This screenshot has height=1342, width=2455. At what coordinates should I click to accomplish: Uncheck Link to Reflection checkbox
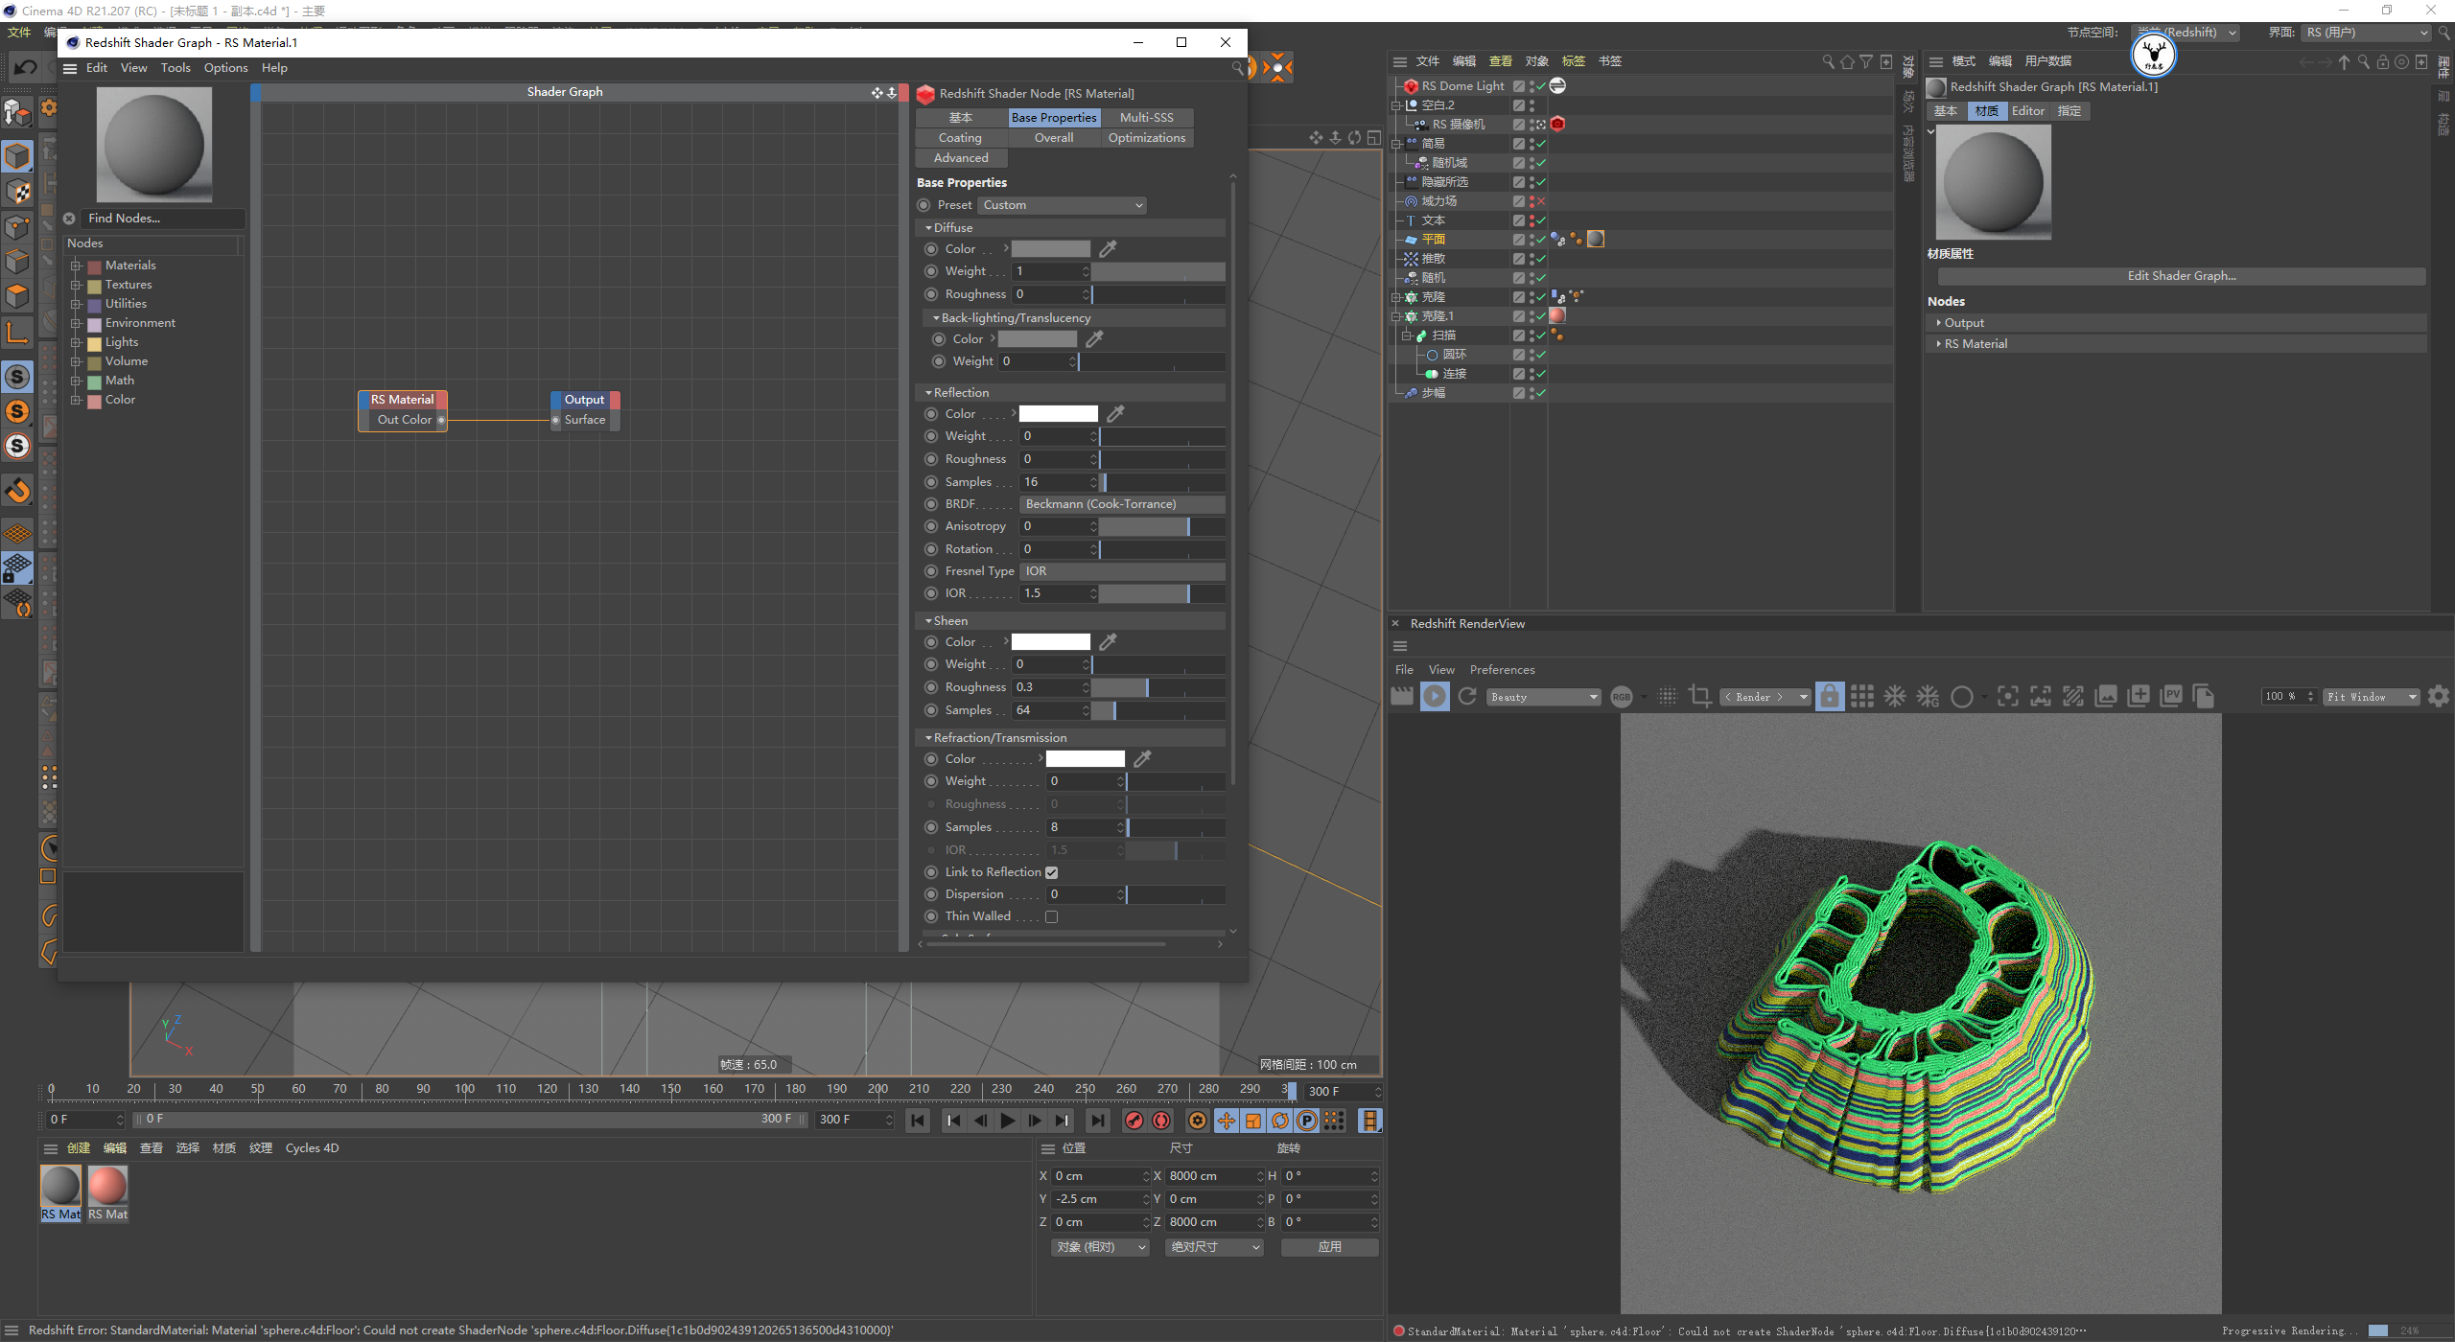click(1052, 872)
